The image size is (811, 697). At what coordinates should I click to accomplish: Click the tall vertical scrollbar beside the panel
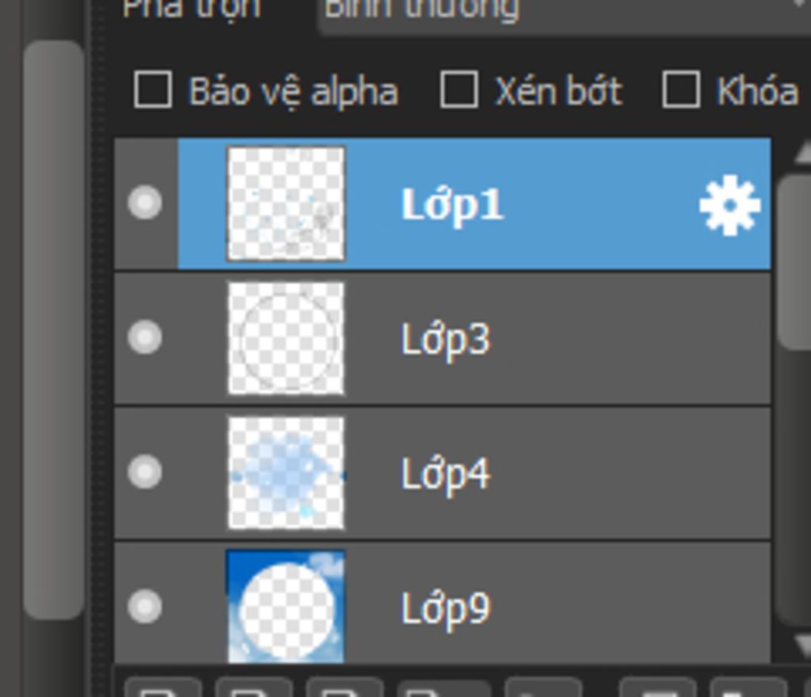click(x=54, y=329)
